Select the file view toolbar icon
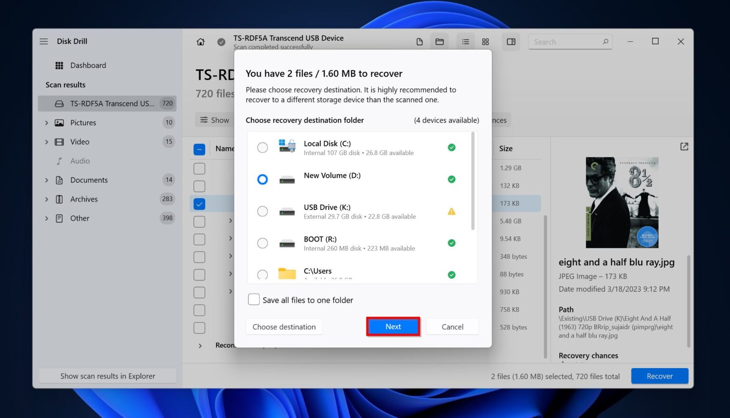This screenshot has width=730, height=418. [x=420, y=41]
